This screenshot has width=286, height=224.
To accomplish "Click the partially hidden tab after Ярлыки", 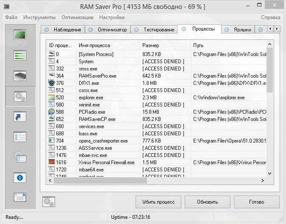I will tap(261, 30).
